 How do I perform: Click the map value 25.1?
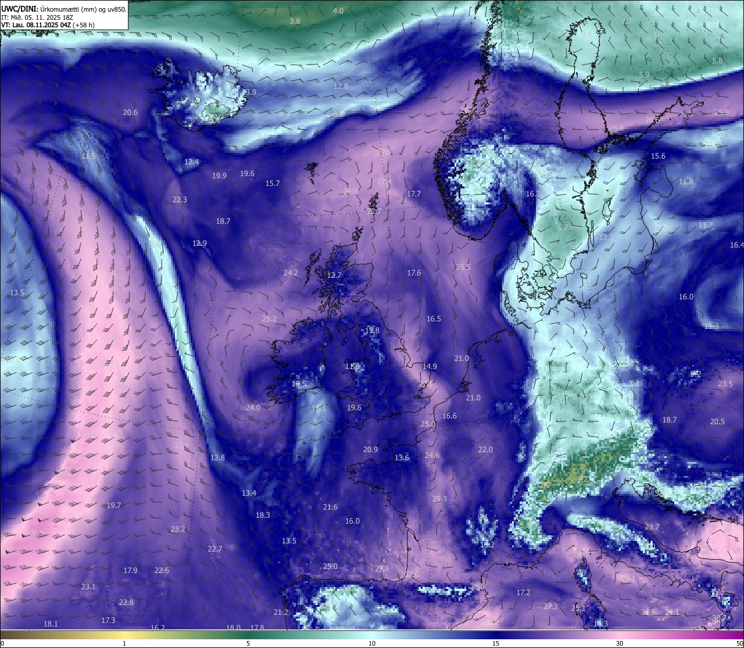[x=578, y=608]
